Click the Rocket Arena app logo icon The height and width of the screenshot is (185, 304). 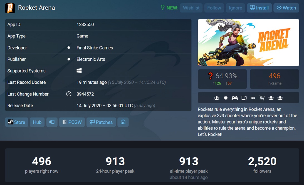10,8
